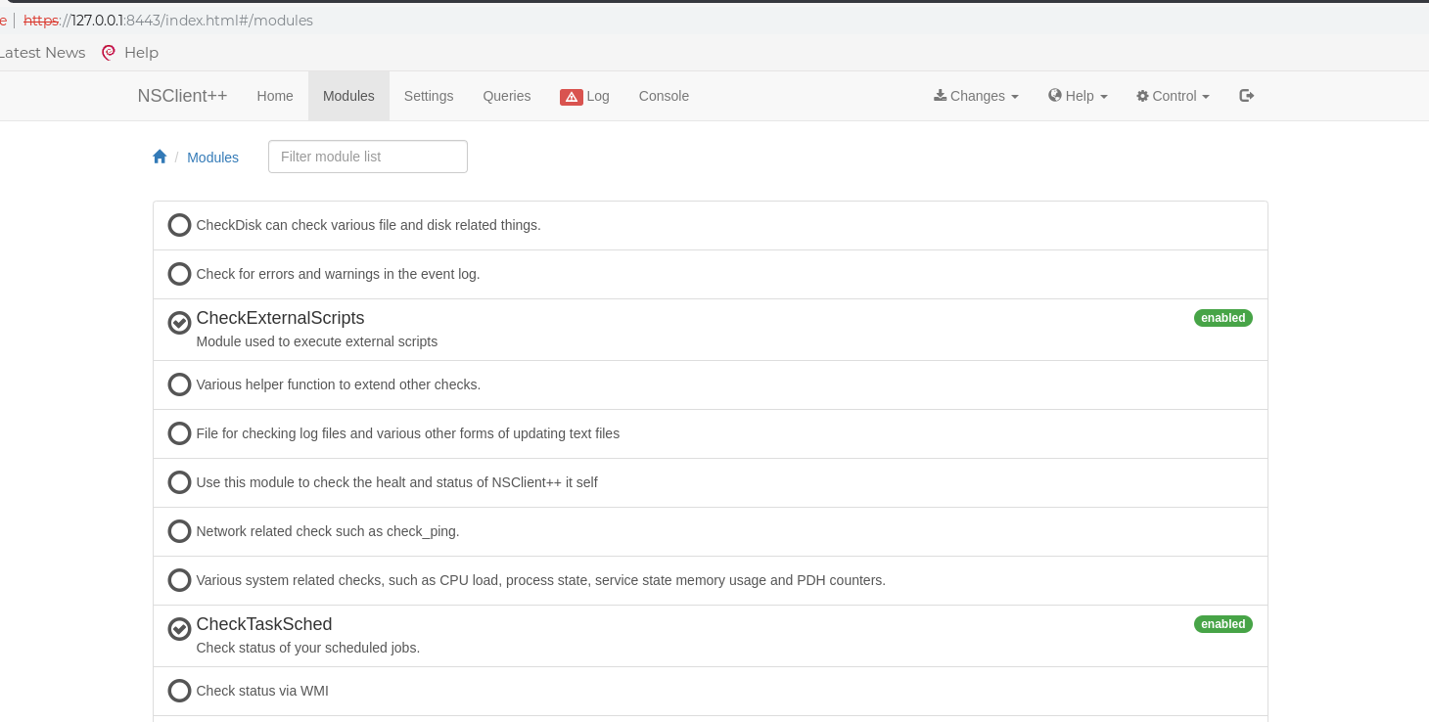Click the Modules breadcrumb link
The width and height of the screenshot is (1429, 722).
tap(212, 158)
